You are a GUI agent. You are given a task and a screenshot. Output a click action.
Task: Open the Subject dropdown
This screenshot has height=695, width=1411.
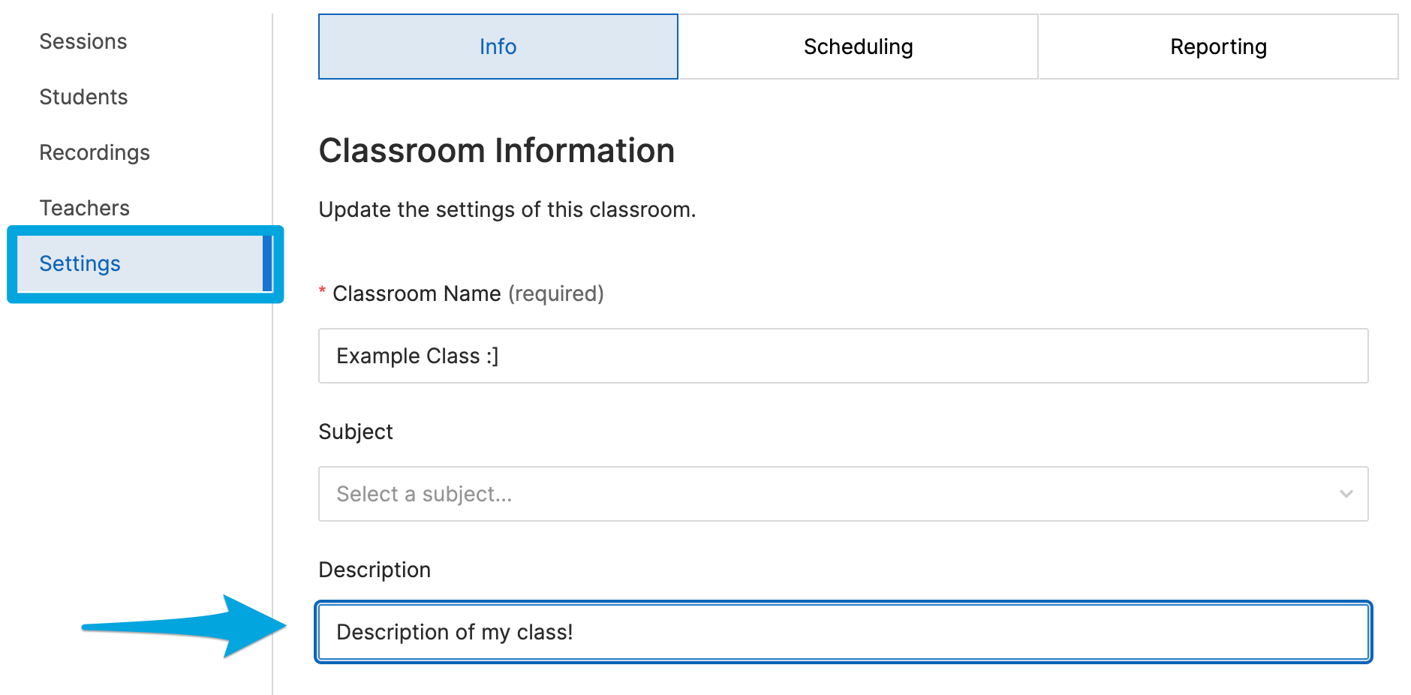tap(843, 494)
